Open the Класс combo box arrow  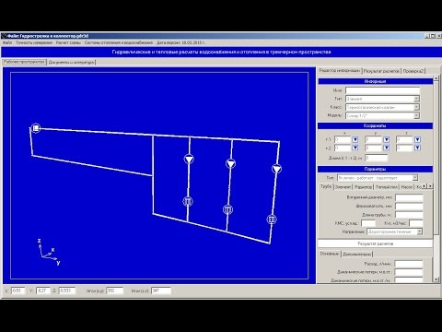pyautogui.click(x=416, y=107)
